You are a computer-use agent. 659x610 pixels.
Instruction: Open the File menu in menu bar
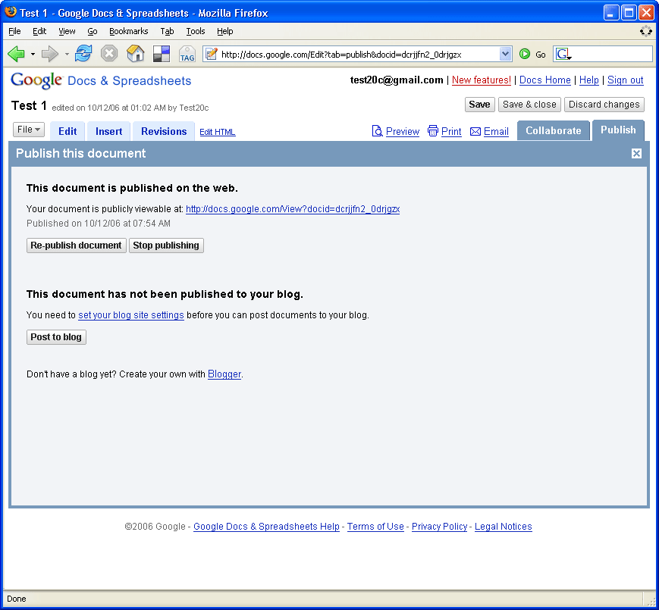coord(14,32)
